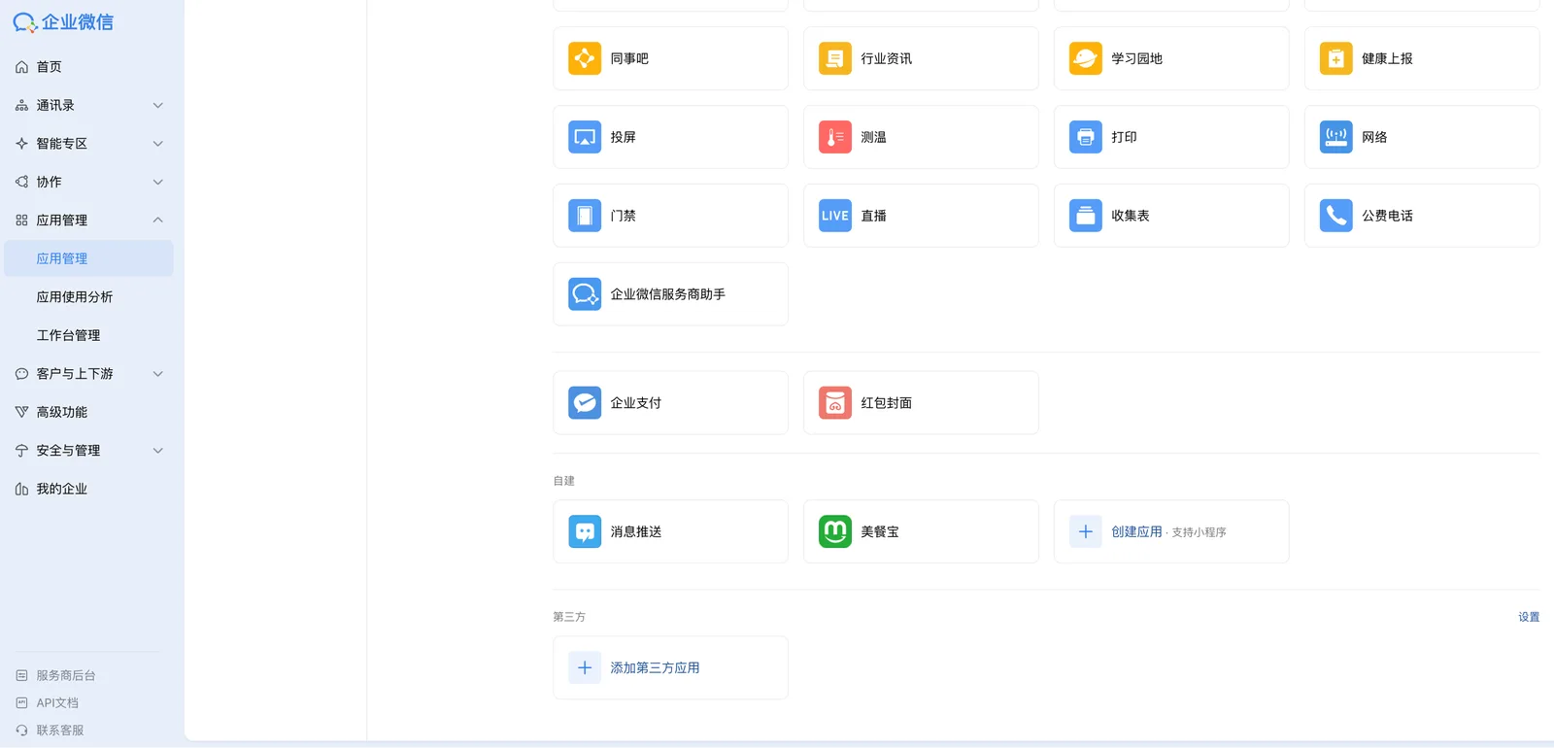Screen dimensions: 1554x748
Task: Open the 投屏 screen casting icon
Action: click(585, 137)
